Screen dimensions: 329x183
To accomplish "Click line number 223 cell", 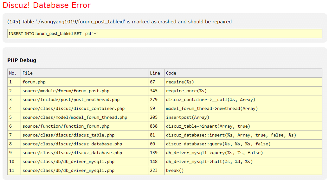I will 156,170.
